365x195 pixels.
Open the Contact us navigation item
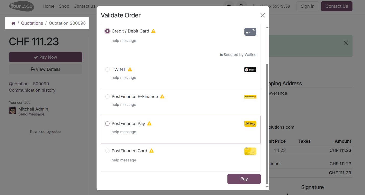click(x=84, y=6)
